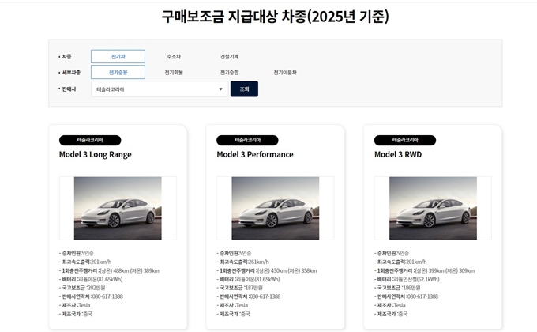Screen dimensions: 537x332
Task: Select the 전기차 vehicle type tab
Action: coord(118,57)
